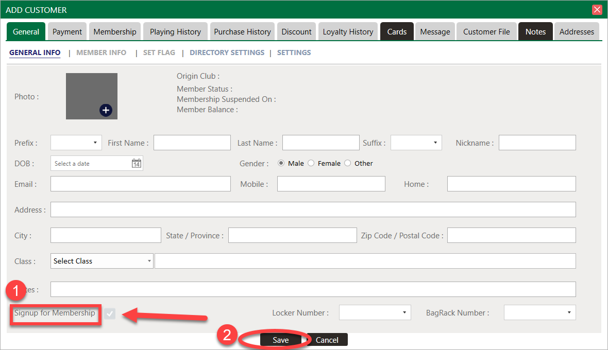Open the Playing History tab

tap(175, 32)
